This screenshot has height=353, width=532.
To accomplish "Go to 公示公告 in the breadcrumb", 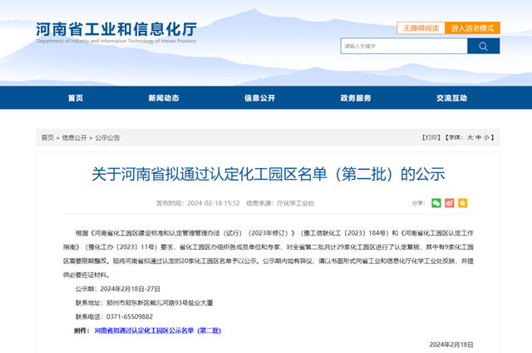I will tap(107, 137).
